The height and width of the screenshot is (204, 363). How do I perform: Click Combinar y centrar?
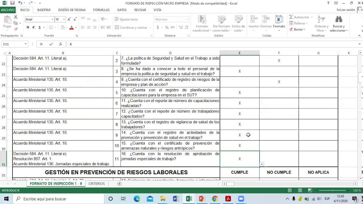[x=131, y=27]
